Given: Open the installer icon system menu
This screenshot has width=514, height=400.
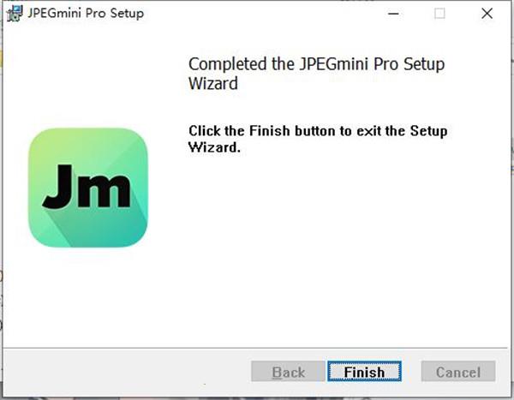Looking at the screenshot, I should [14, 14].
